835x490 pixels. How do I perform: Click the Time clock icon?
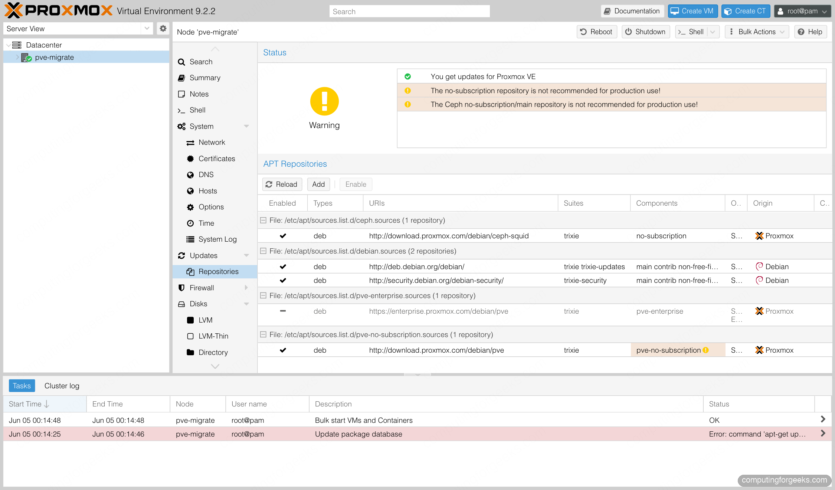[x=190, y=223]
